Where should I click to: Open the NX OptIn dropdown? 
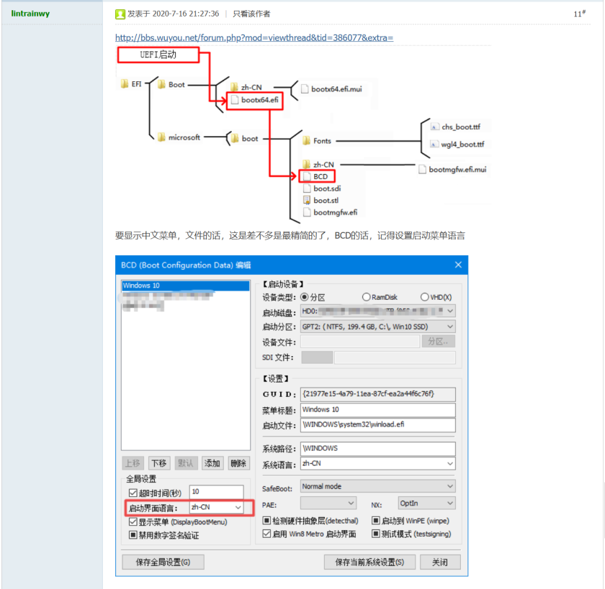point(426,503)
